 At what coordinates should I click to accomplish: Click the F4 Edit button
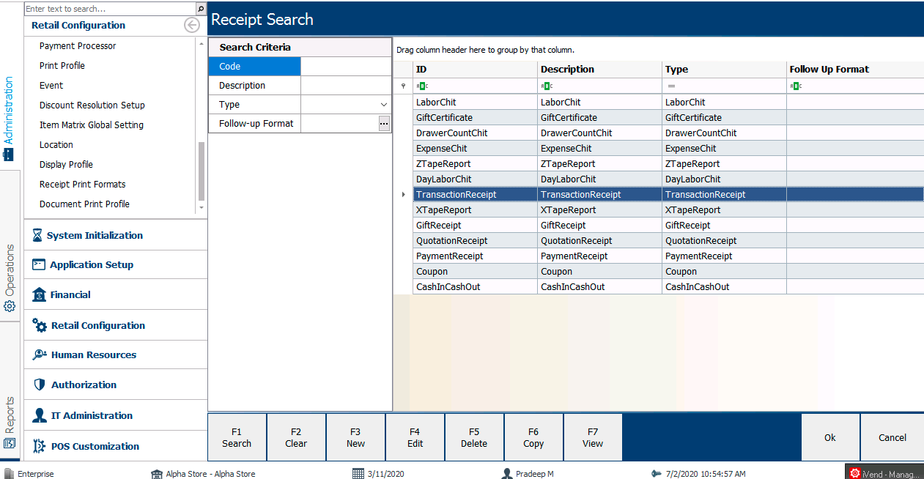415,437
